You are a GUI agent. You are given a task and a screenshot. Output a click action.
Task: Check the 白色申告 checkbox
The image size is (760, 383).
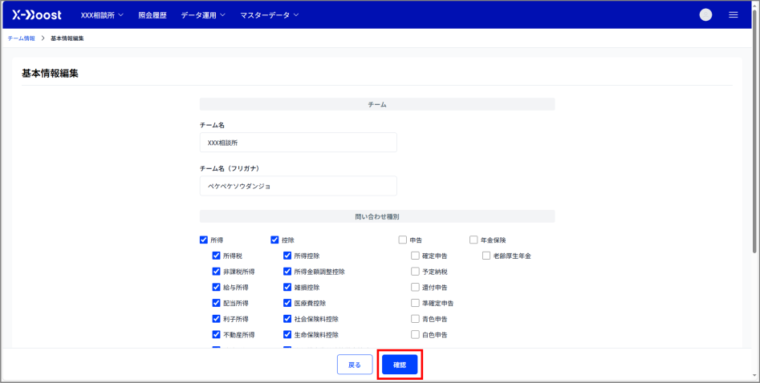(415, 335)
